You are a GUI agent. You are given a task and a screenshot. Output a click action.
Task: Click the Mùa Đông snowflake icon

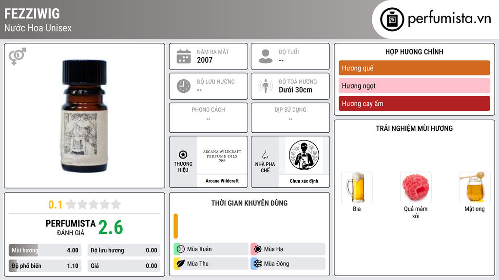click(x=258, y=263)
